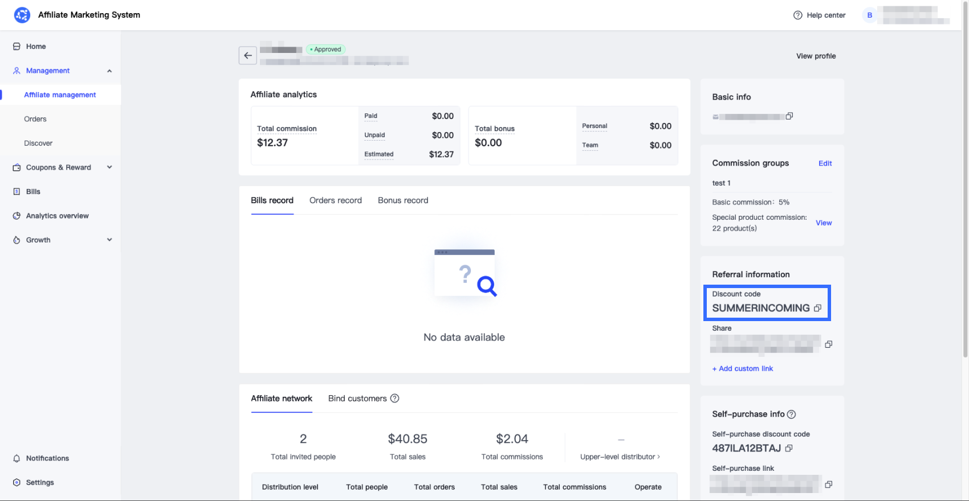969x501 pixels.
Task: Copy the self-purchase discount code 487ILA12BTAJ
Action: click(x=789, y=448)
